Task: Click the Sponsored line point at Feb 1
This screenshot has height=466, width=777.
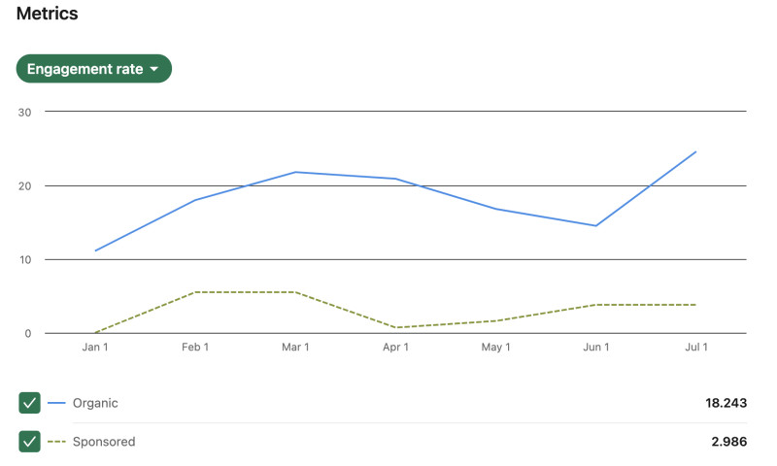Action: [x=195, y=292]
